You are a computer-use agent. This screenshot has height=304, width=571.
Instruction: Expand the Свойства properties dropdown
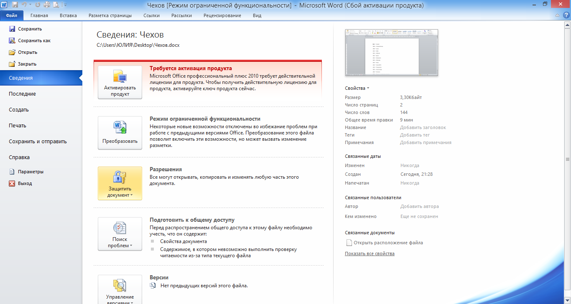357,88
